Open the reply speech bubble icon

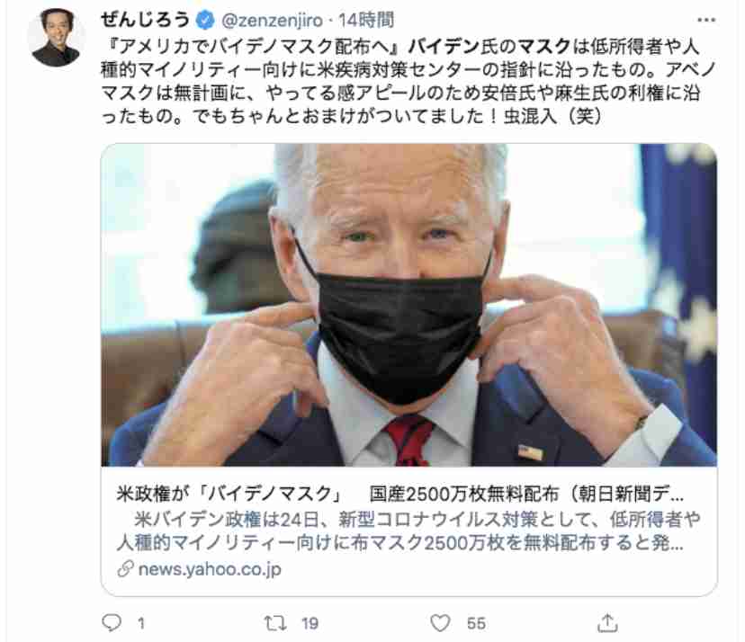(x=112, y=622)
